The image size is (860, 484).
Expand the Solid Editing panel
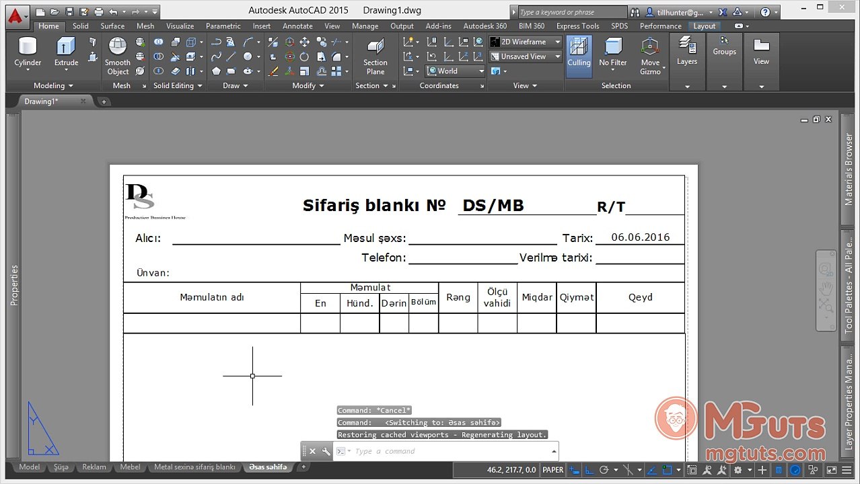pos(178,85)
